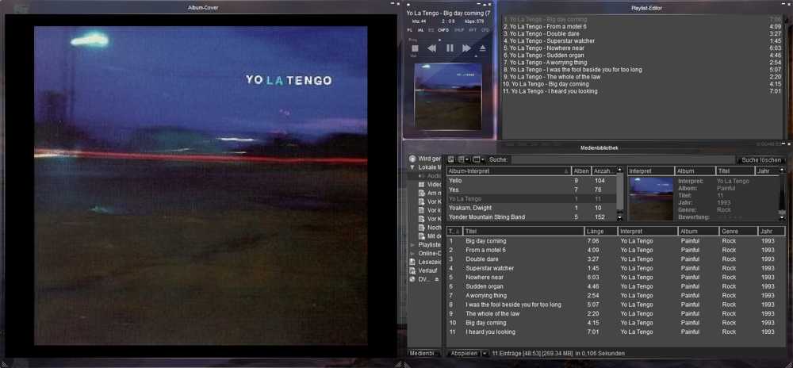This screenshot has width=793, height=368.
Task: Pause the current song
Action: click(450, 48)
